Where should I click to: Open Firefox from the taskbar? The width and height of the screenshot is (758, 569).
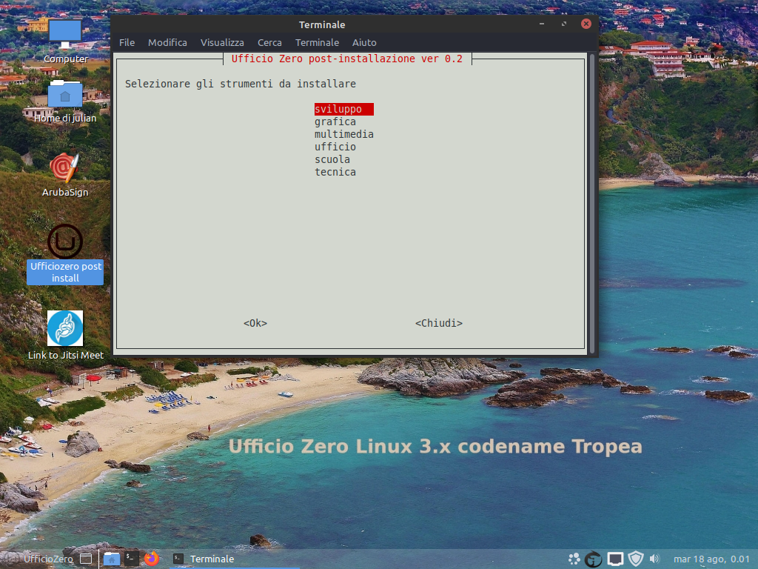pyautogui.click(x=151, y=559)
